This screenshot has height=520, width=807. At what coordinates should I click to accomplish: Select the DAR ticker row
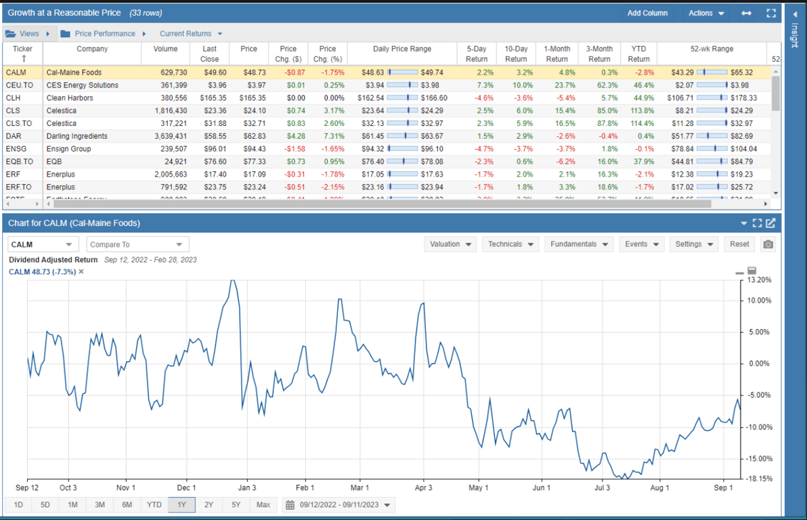point(14,136)
